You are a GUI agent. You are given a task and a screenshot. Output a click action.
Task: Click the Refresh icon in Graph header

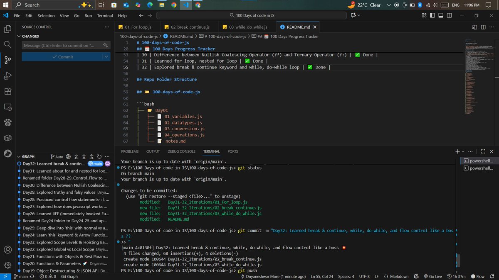pos(99,157)
